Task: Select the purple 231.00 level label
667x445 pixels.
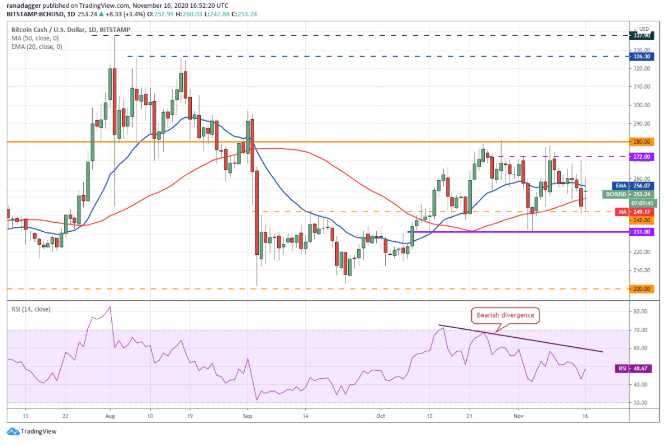Action: pyautogui.click(x=642, y=232)
